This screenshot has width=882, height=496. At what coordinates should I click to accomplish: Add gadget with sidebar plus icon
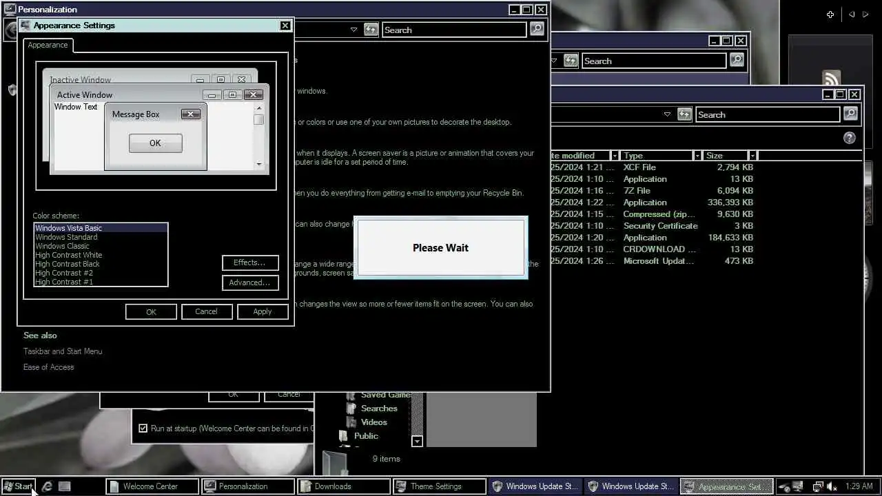point(830,14)
